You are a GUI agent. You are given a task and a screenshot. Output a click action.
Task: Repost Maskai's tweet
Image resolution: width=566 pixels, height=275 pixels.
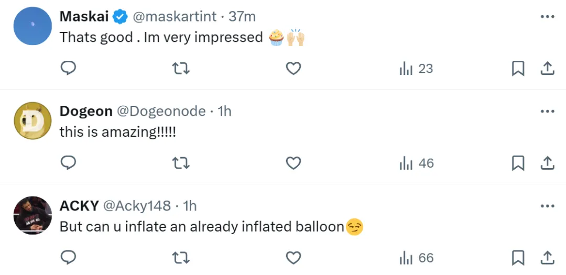181,68
